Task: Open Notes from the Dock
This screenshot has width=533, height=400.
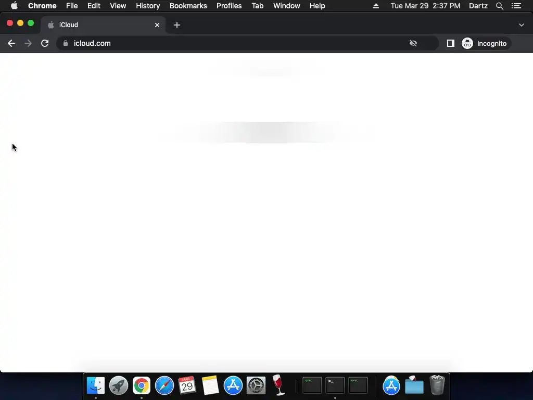Action: point(210,385)
